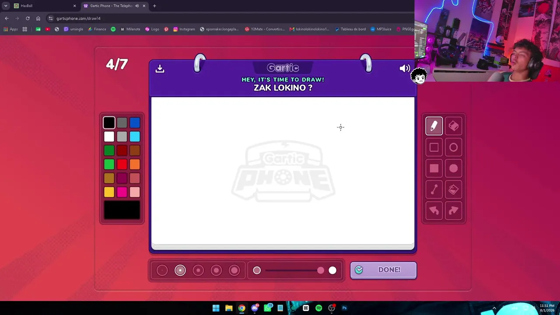This screenshot has height=315, width=560.
Task: Pick the light pink color swatch
Action: [135, 192]
